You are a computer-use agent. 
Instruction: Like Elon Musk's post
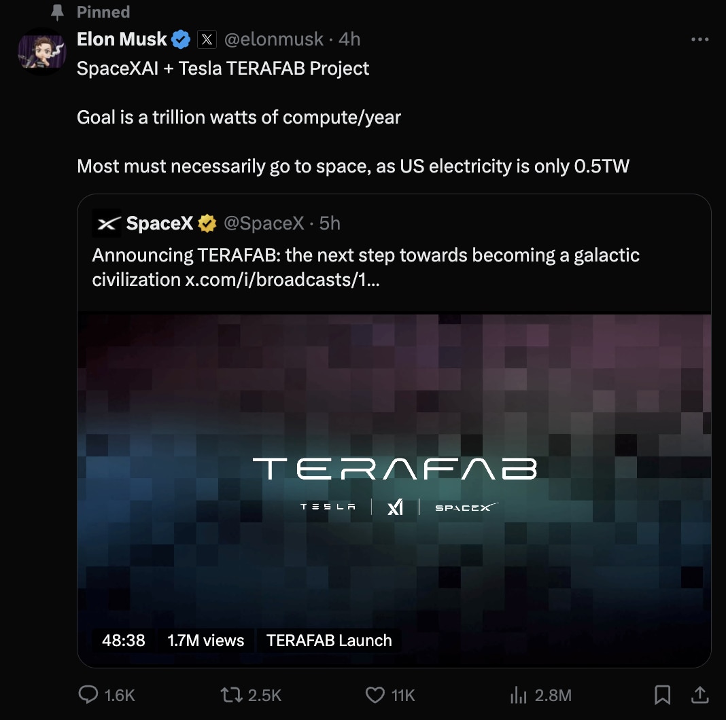(374, 695)
